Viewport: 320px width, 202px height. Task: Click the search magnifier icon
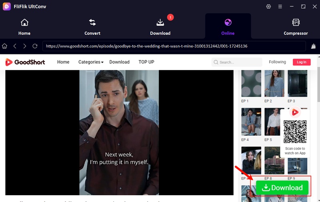click(x=216, y=62)
